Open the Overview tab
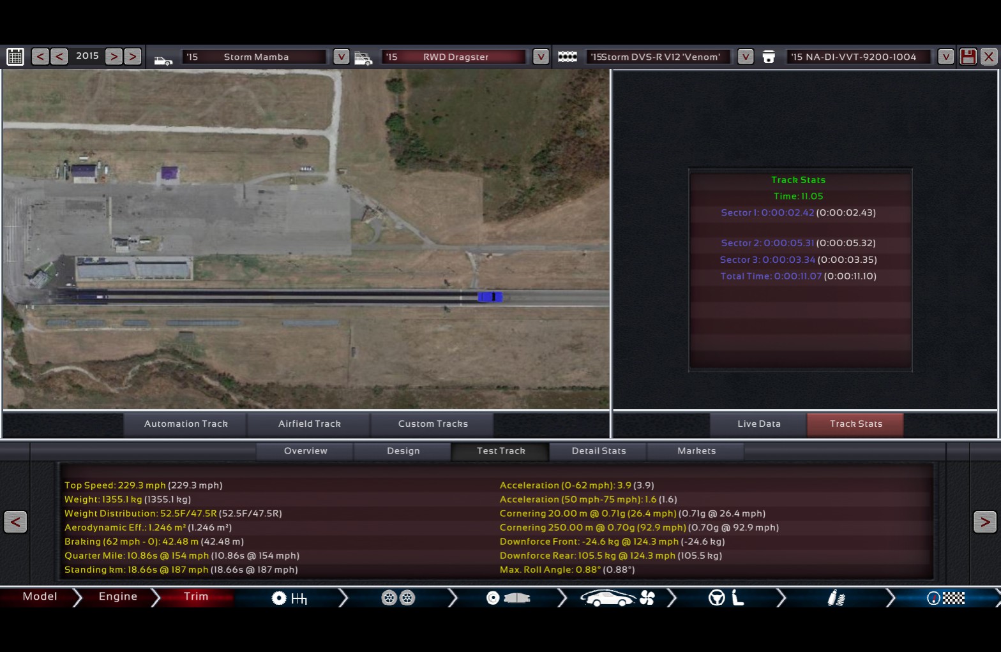This screenshot has height=652, width=1001. click(305, 451)
